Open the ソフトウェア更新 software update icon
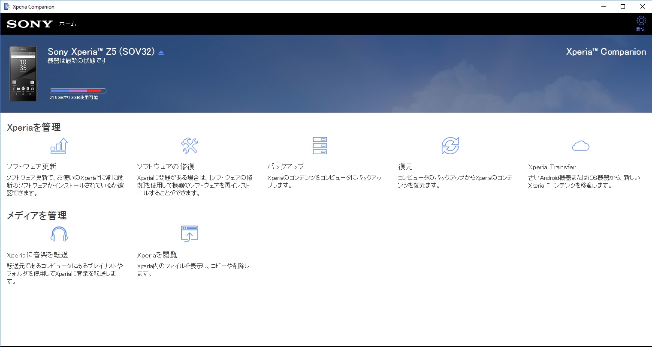The height and width of the screenshot is (347, 652). pos(59,146)
